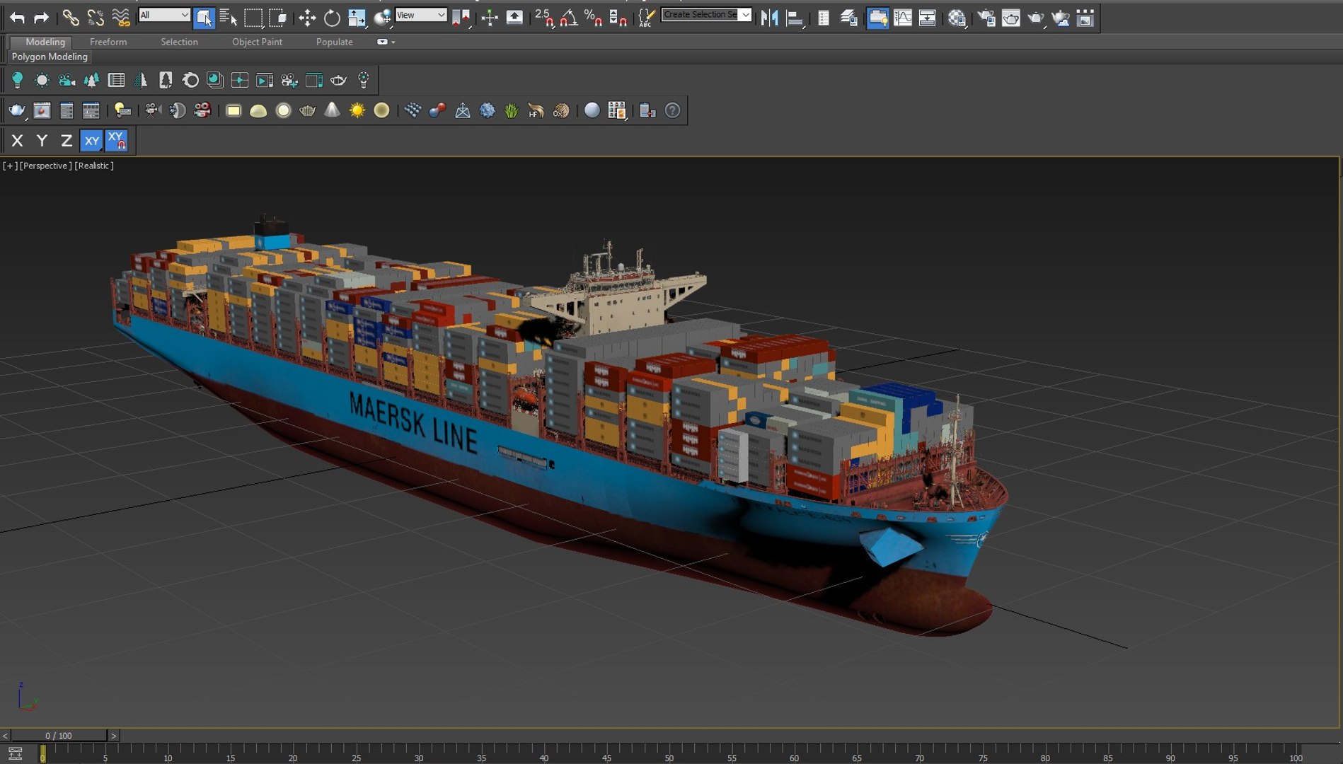The width and height of the screenshot is (1343, 764).
Task: Step time slider forward arrow
Action: click(x=113, y=736)
